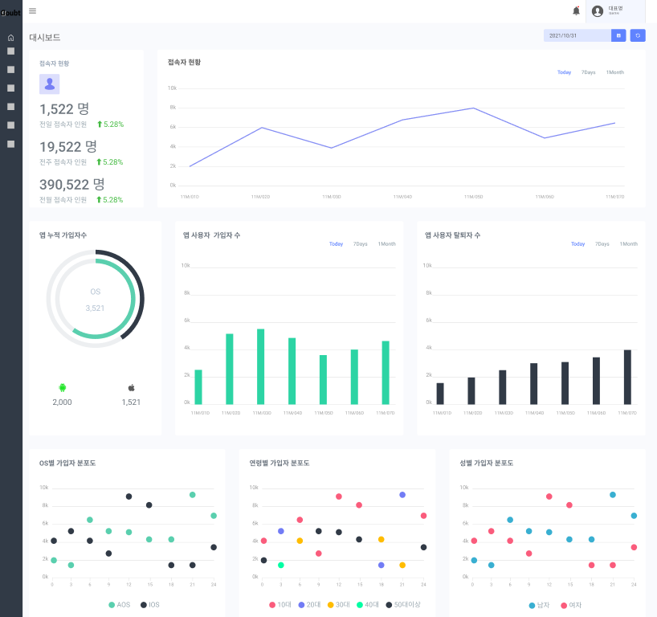Viewport: 657px width, 617px height.
Task: Click the 앱 누적 가입자수 card title
Action: [x=63, y=235]
